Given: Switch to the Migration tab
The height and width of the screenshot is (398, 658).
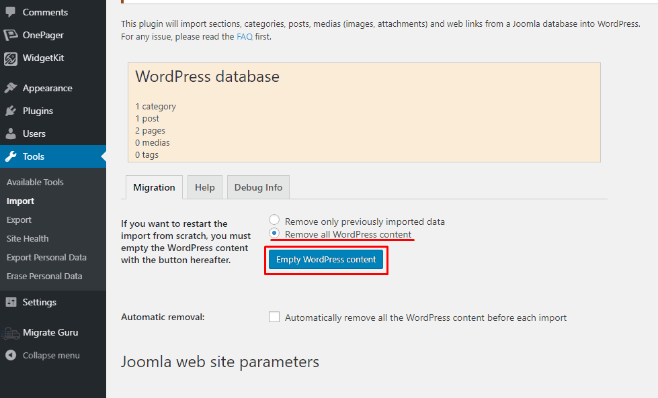Looking at the screenshot, I should pyautogui.click(x=154, y=187).
